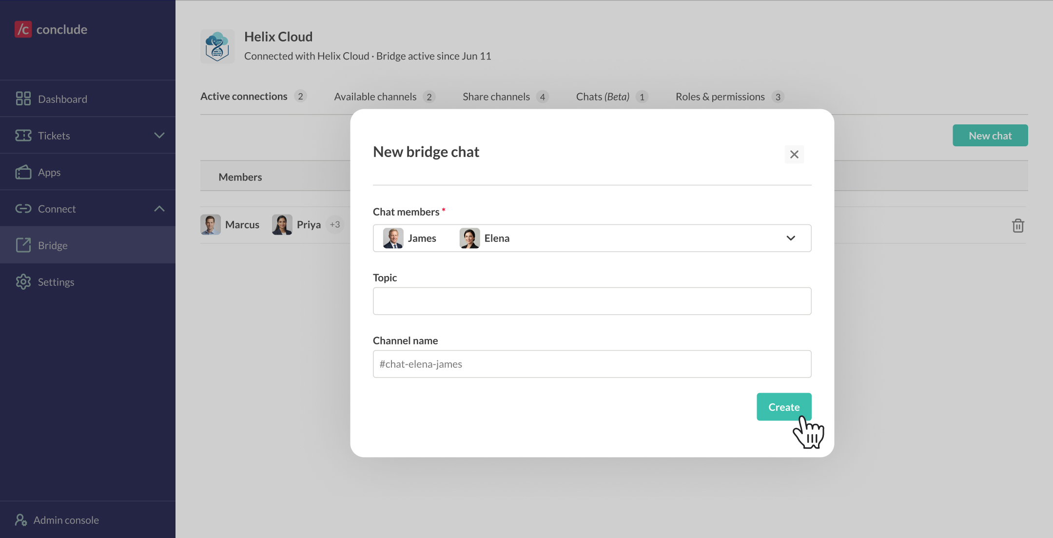Open Dashboard from the sidebar
The height and width of the screenshot is (538, 1053).
[88, 99]
